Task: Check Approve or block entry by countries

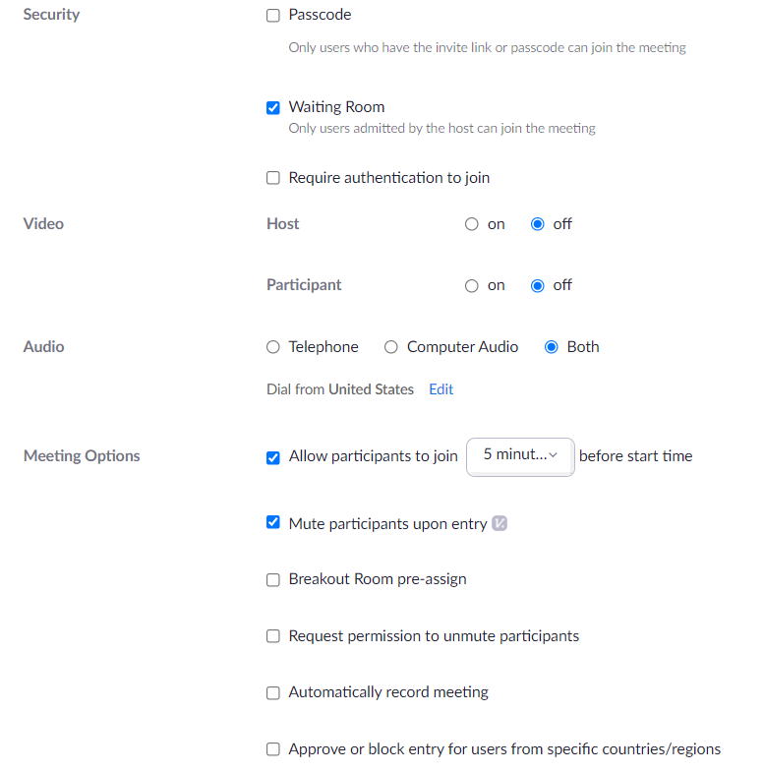Action: (x=273, y=749)
